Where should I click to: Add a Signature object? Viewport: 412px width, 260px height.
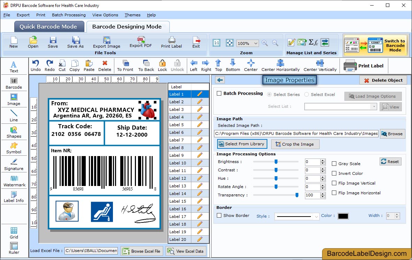coord(14,165)
